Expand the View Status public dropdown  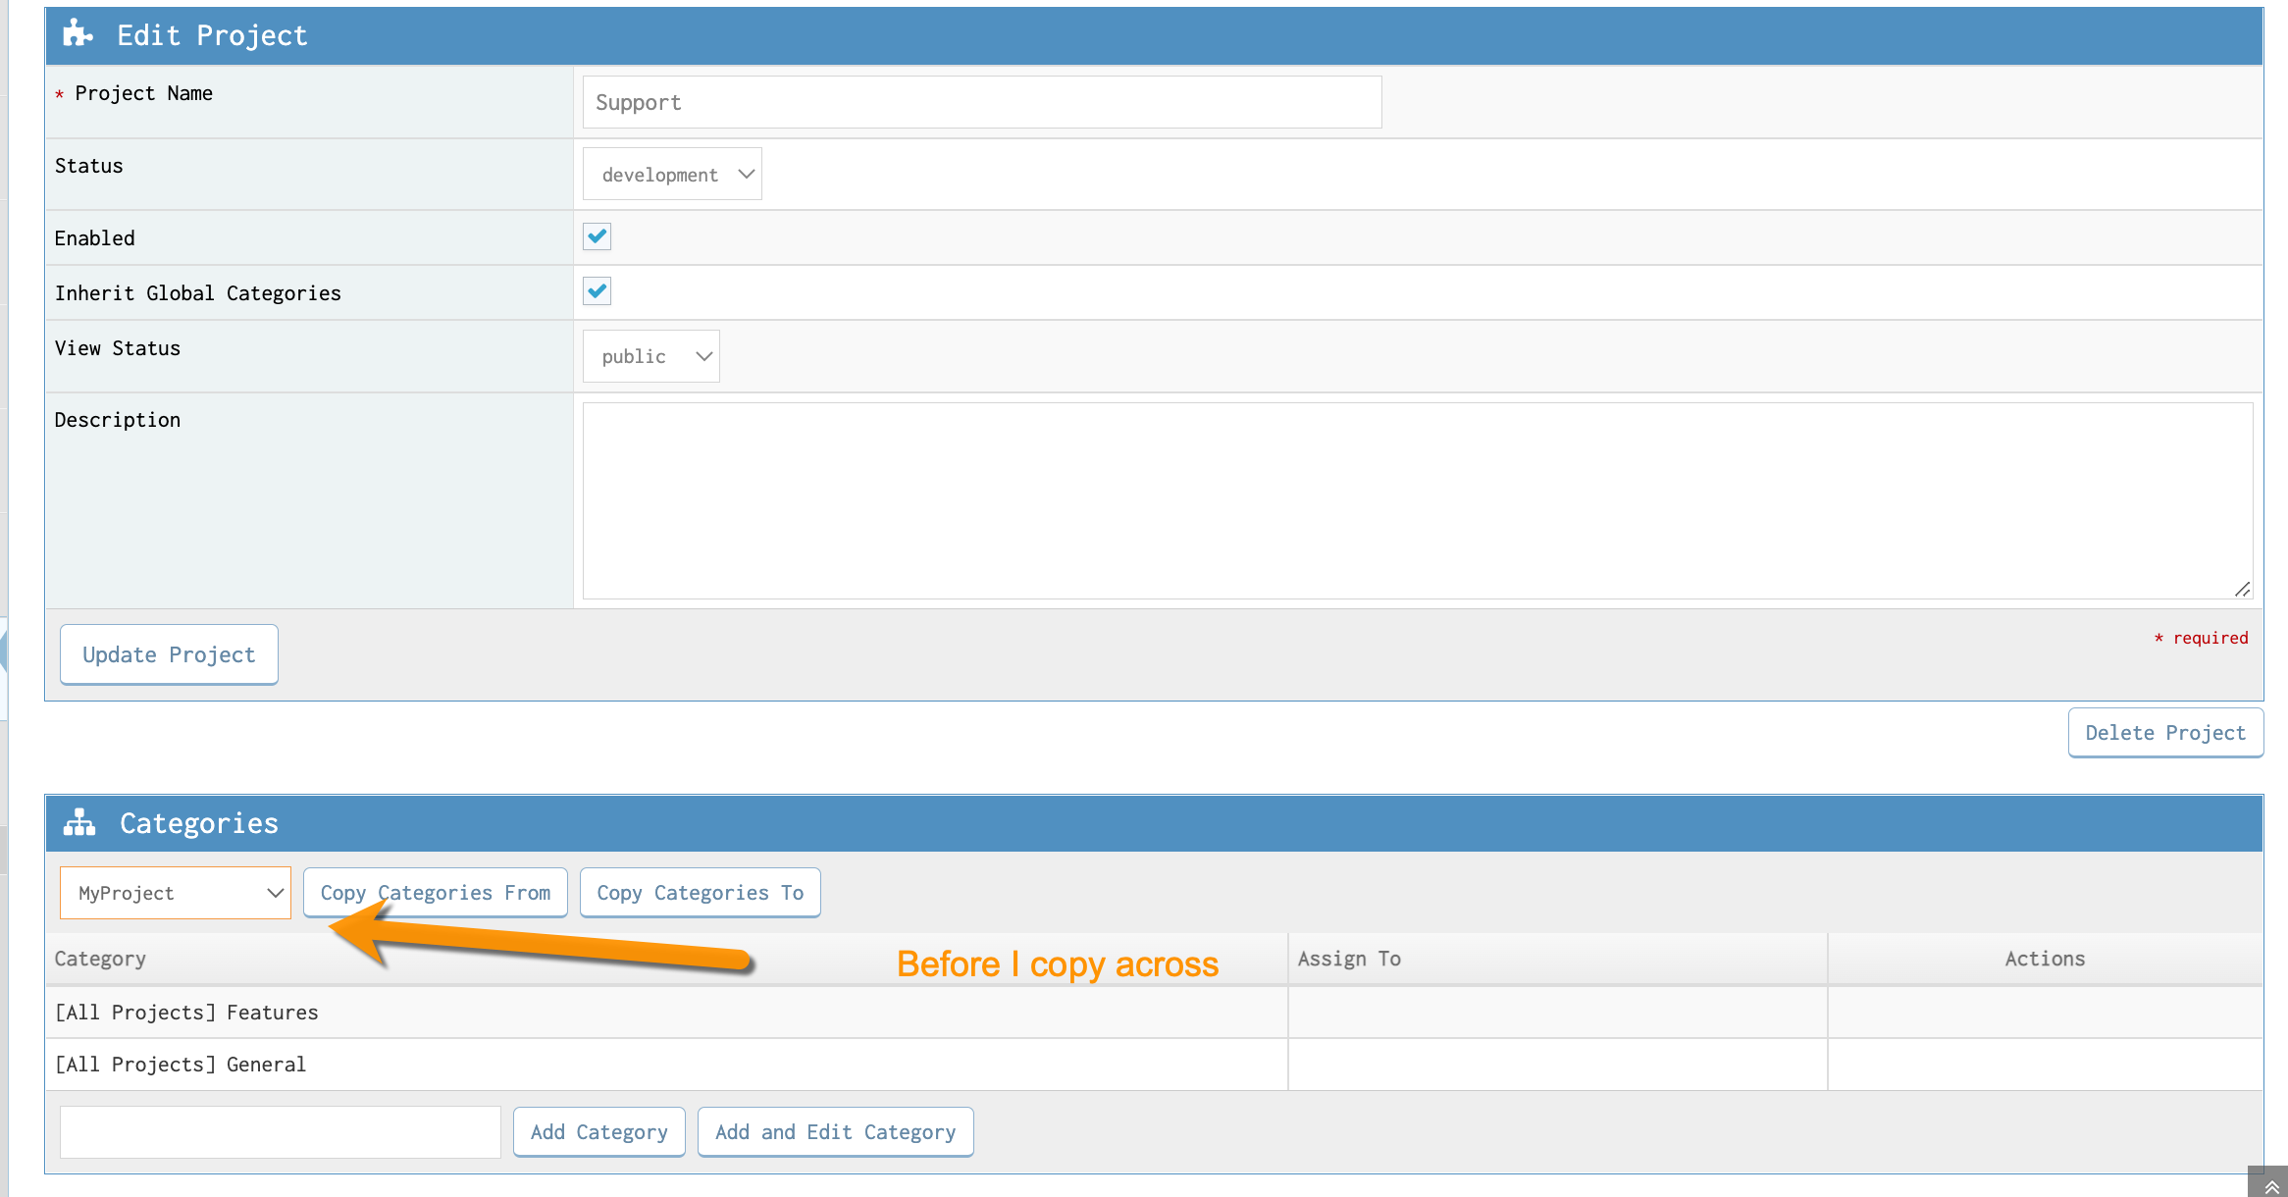pos(650,356)
